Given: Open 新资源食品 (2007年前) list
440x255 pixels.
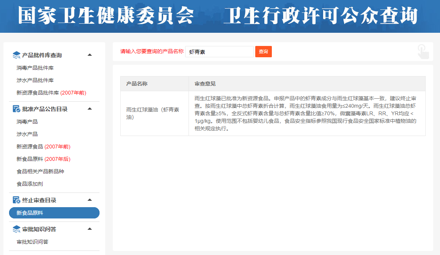Looking at the screenshot, I should click(43, 147).
